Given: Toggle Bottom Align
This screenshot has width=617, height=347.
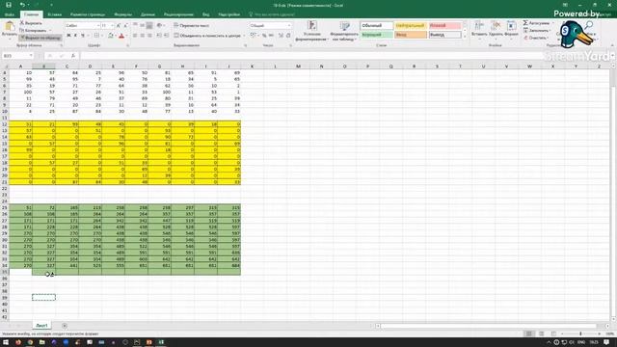Looking at the screenshot, I should 149,25.
